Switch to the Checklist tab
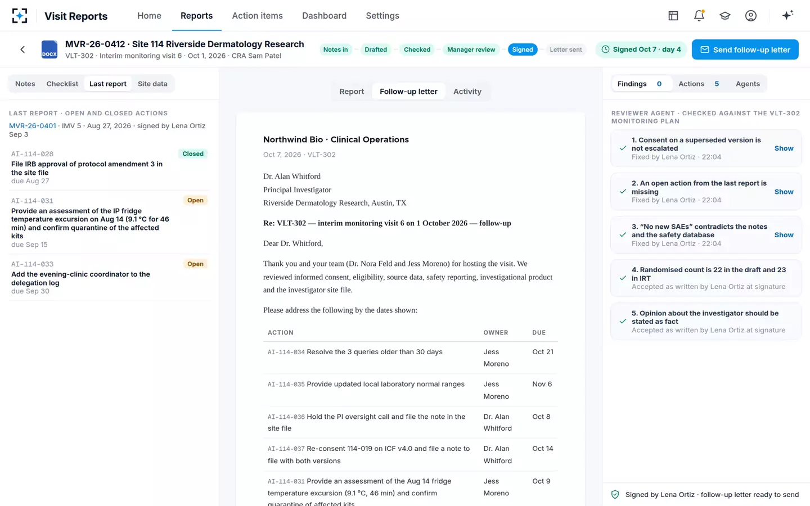Image resolution: width=810 pixels, height=506 pixels. click(x=62, y=84)
